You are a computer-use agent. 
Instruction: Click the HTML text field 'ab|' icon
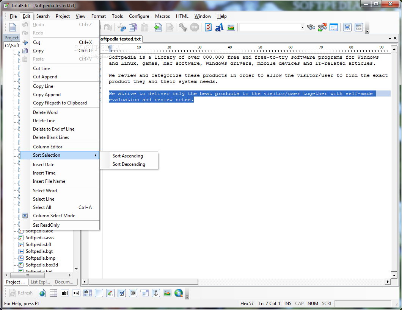[65, 293]
